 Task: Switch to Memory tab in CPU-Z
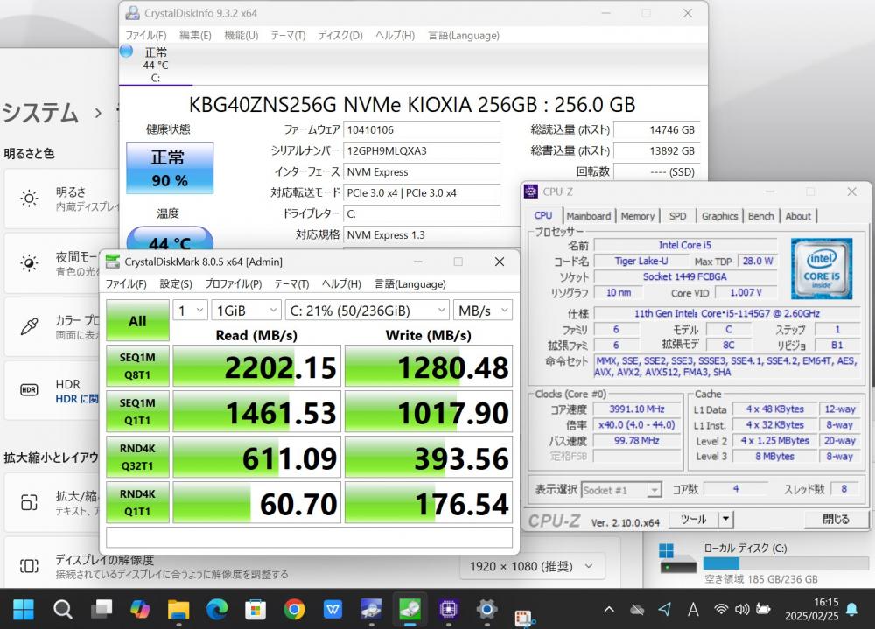tap(637, 216)
